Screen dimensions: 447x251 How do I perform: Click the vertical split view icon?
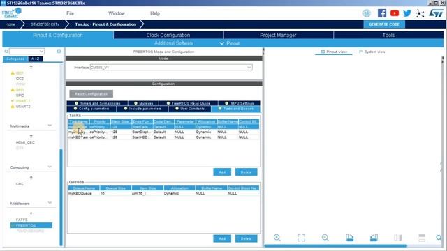pyautogui.click(x=397, y=238)
